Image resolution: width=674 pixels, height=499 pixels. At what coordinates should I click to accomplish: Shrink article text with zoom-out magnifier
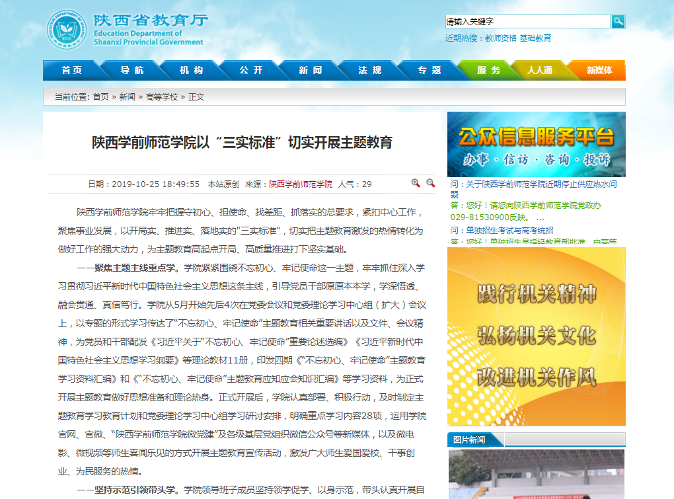[x=430, y=183]
